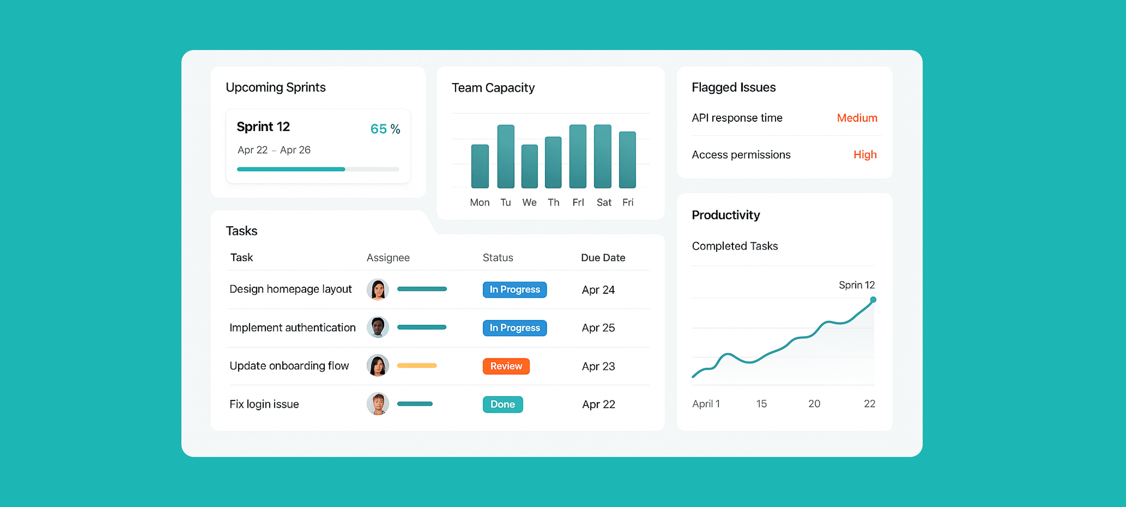
Task: Sort by the Task column header
Action: click(241, 258)
